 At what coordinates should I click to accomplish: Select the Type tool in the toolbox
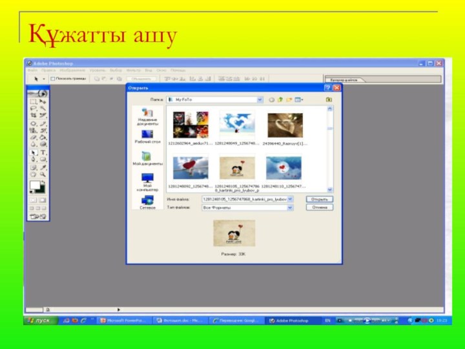(x=43, y=152)
